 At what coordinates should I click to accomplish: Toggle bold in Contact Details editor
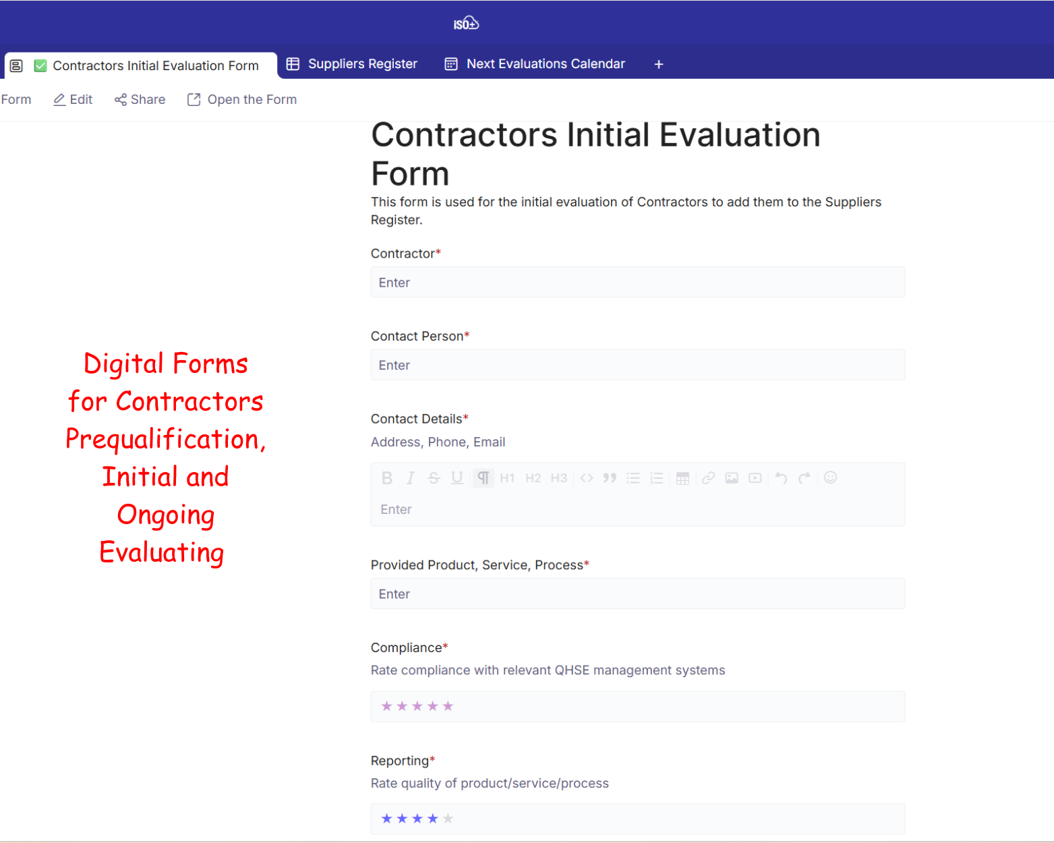pyautogui.click(x=387, y=478)
